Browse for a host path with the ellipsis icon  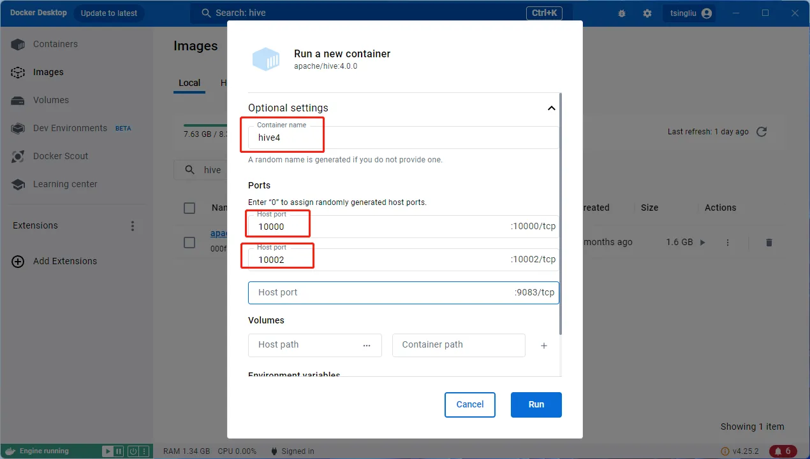[367, 345]
